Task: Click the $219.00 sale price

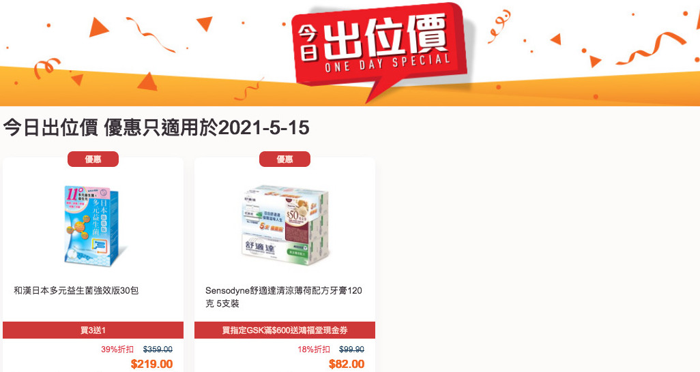Action: [151, 364]
